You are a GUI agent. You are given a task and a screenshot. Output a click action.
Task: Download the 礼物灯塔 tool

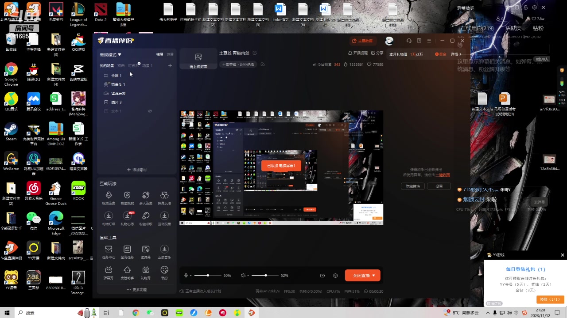(x=109, y=218)
